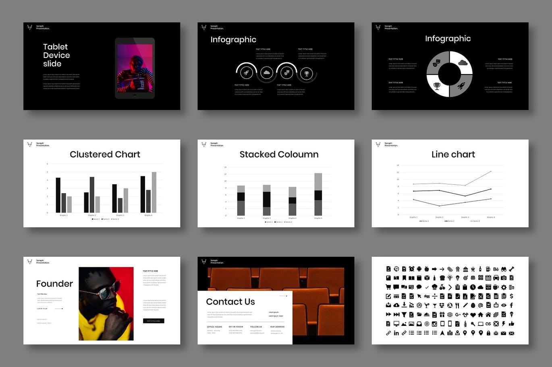Select the shopping cart icon
Screen dimensions: 552x367
pyautogui.click(x=388, y=287)
